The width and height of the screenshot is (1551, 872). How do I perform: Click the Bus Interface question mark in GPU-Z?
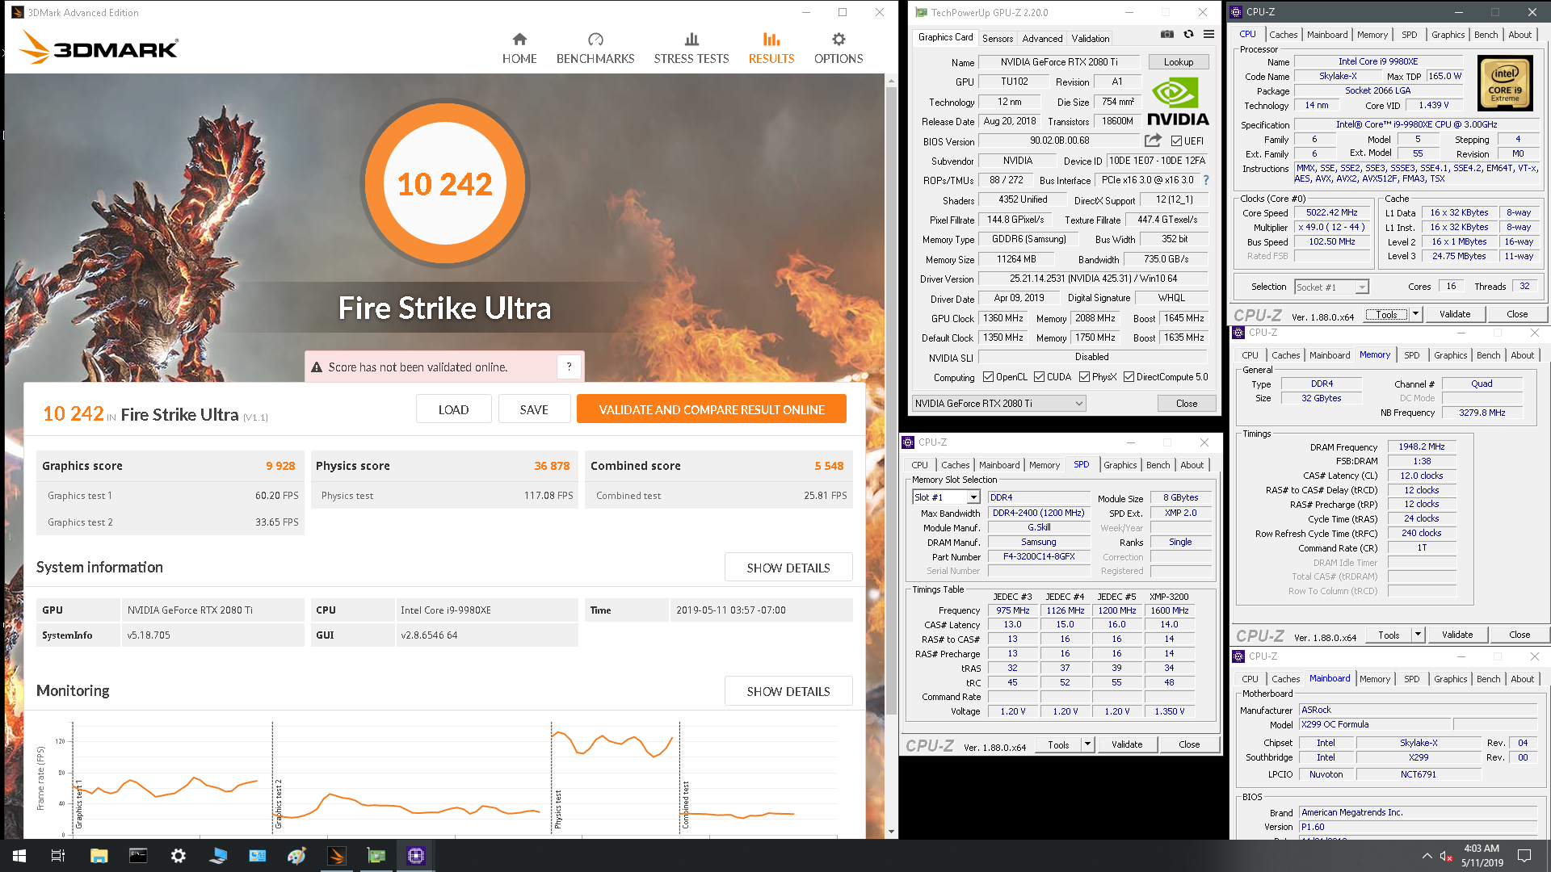coord(1206,180)
